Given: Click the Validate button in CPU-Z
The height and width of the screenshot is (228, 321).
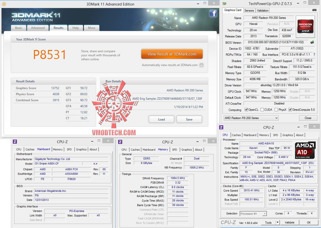Looking at the screenshot, I should [290, 222].
